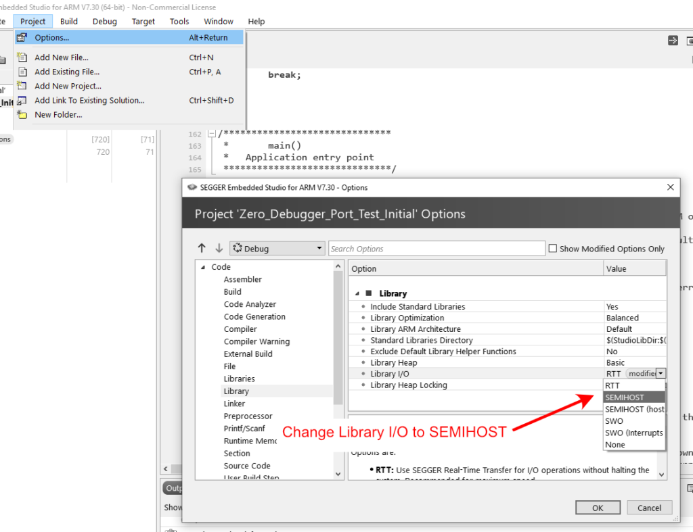Click the Library Optimization row
This screenshot has width=693, height=532.
507,318
